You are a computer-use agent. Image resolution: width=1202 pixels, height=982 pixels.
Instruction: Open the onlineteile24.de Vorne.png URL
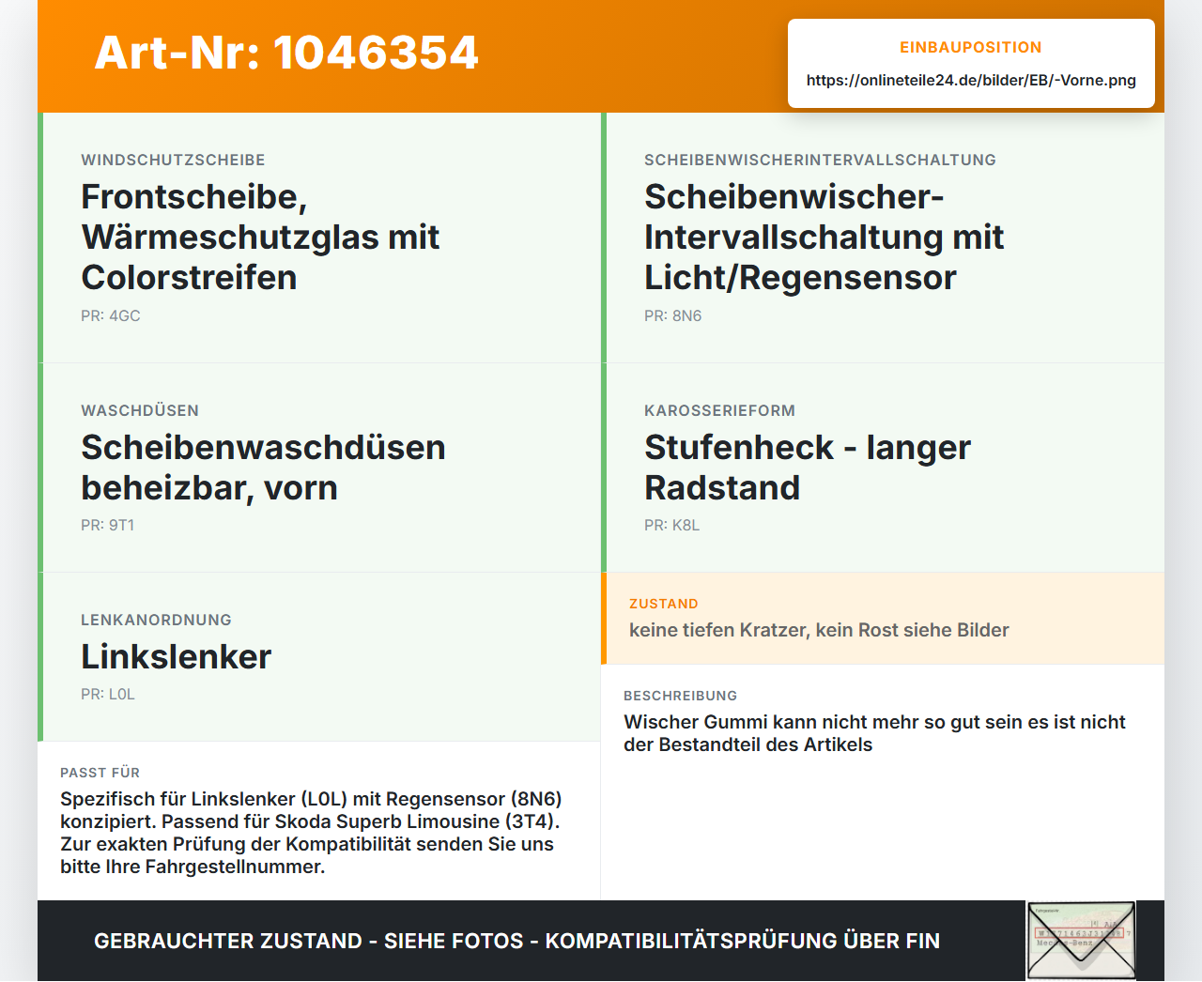[971, 81]
